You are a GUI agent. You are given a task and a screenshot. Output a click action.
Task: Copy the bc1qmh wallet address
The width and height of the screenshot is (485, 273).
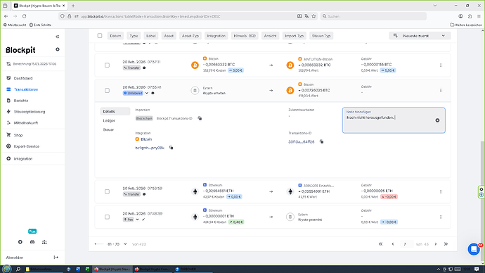tap(171, 148)
